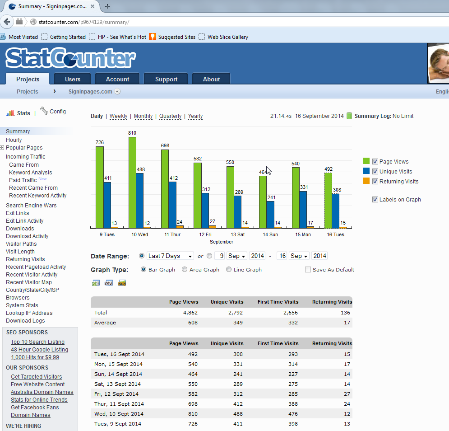The width and height of the screenshot is (449, 431).
Task: Click the site identity globe icon
Action: pos(33,22)
